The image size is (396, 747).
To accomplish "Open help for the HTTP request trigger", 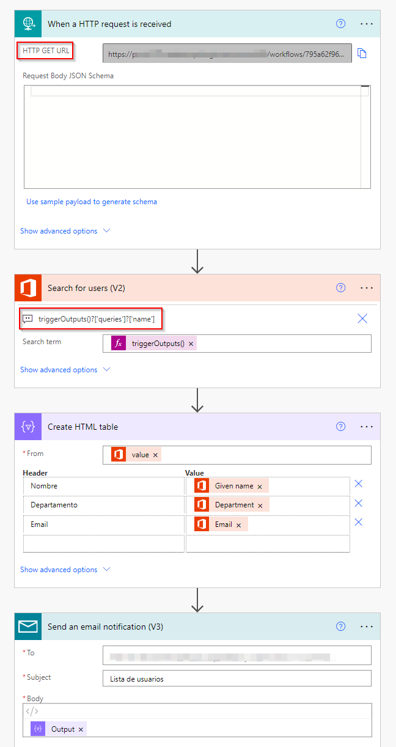I will [341, 24].
